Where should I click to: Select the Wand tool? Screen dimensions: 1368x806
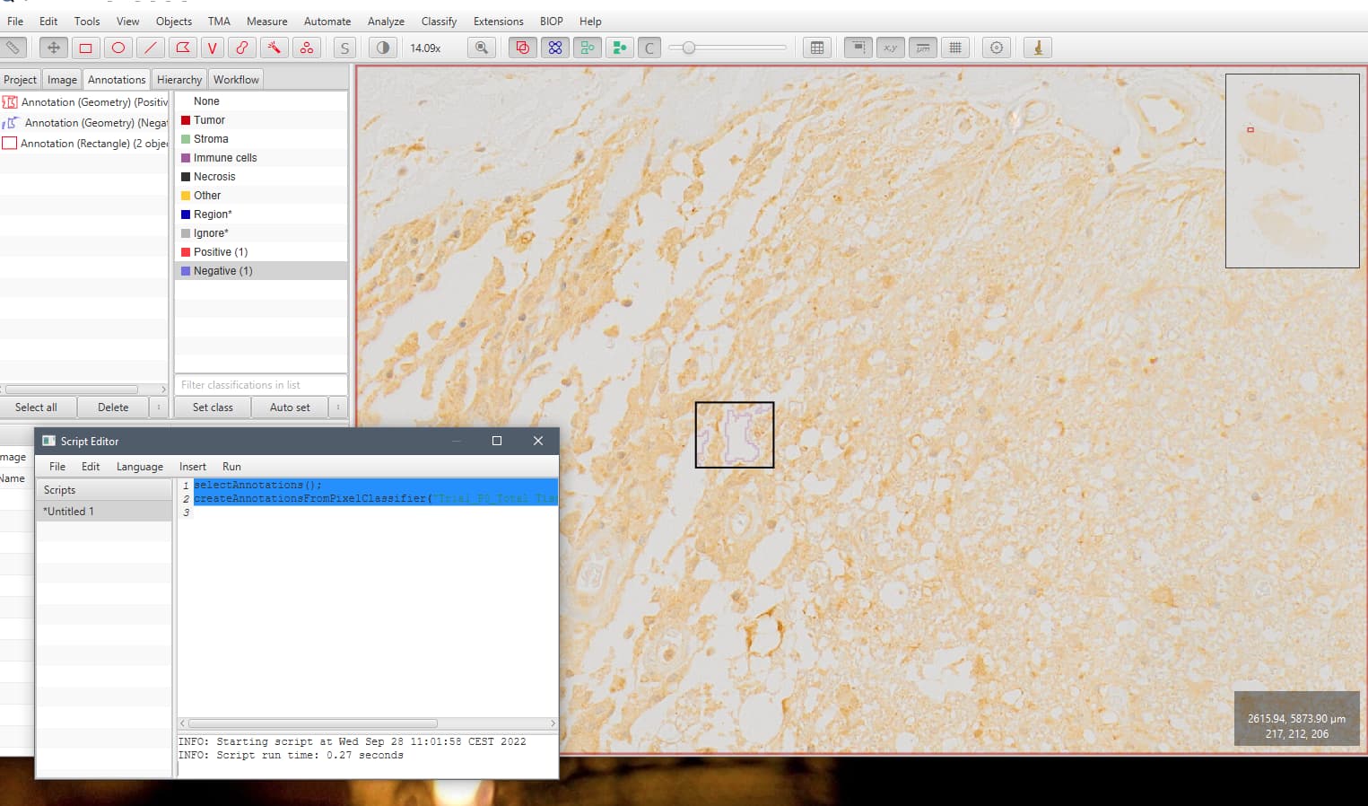pos(274,48)
